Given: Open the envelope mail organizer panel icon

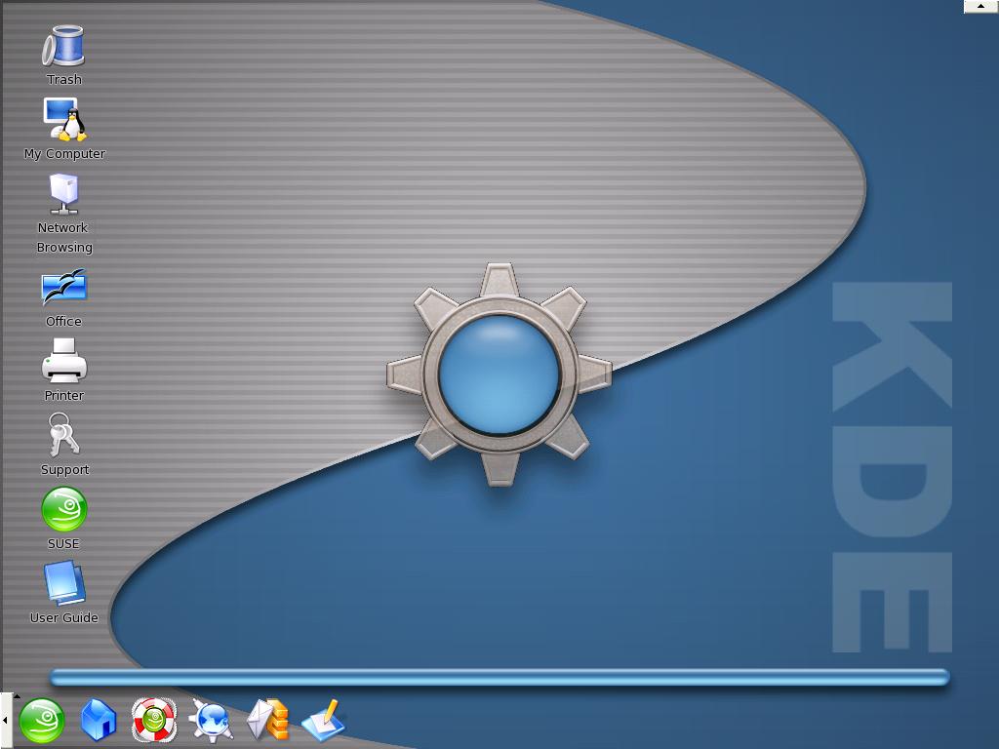Looking at the screenshot, I should coord(267,720).
